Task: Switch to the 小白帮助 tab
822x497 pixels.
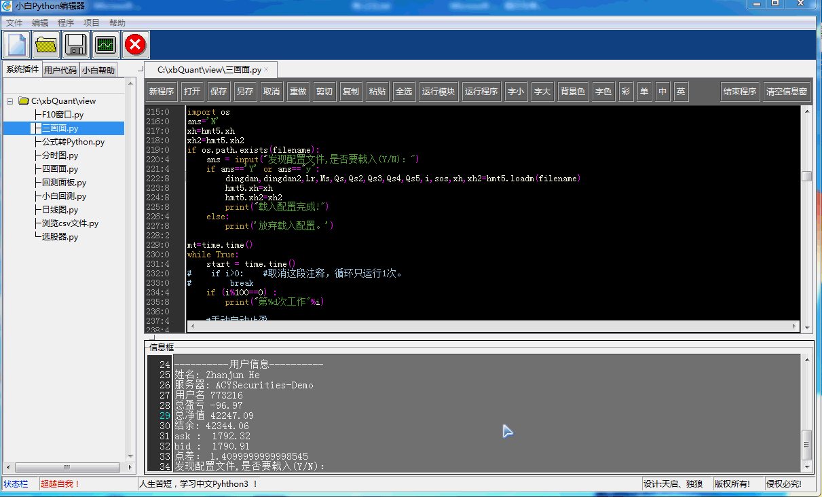Action: coord(98,70)
